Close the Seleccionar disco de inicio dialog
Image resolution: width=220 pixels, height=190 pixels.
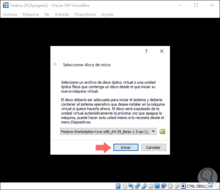162,51
